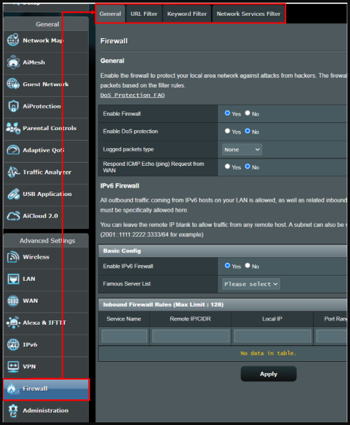Screen dimensions: 350x425
Task: Click the Adaptive QoS gauge icon
Action: click(13, 150)
